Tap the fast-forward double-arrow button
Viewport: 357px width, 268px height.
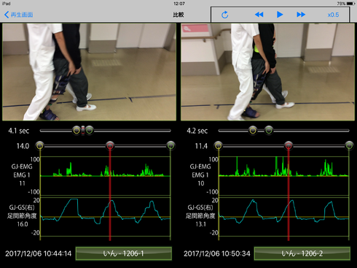click(x=301, y=15)
